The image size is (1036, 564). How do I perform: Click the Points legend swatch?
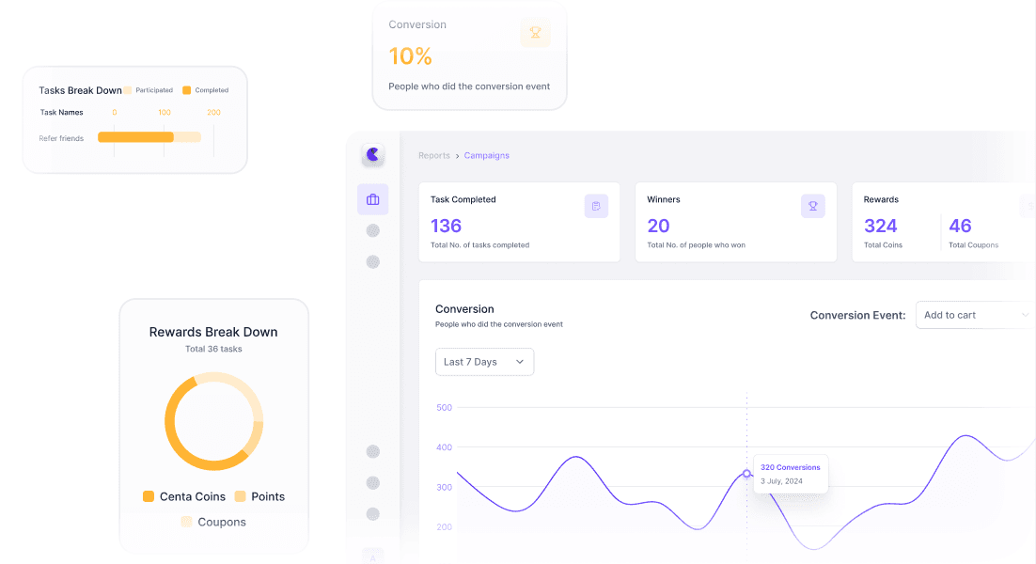pyautogui.click(x=241, y=496)
